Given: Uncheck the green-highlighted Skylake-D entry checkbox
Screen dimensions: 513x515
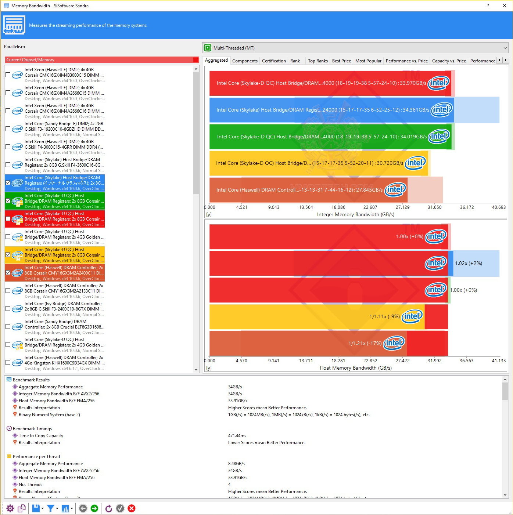Looking at the screenshot, I should click(x=8, y=201).
